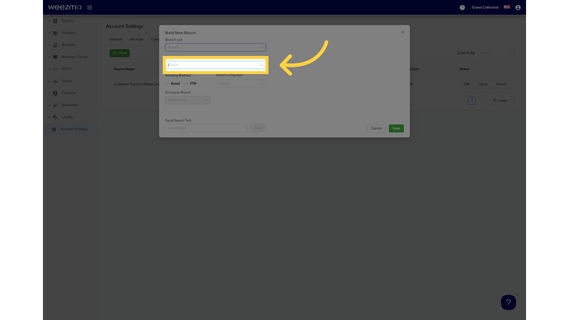Viewport: 569px width, 320px height.
Task: Click the ROPO sidebar icon
Action: click(x=55, y=69)
